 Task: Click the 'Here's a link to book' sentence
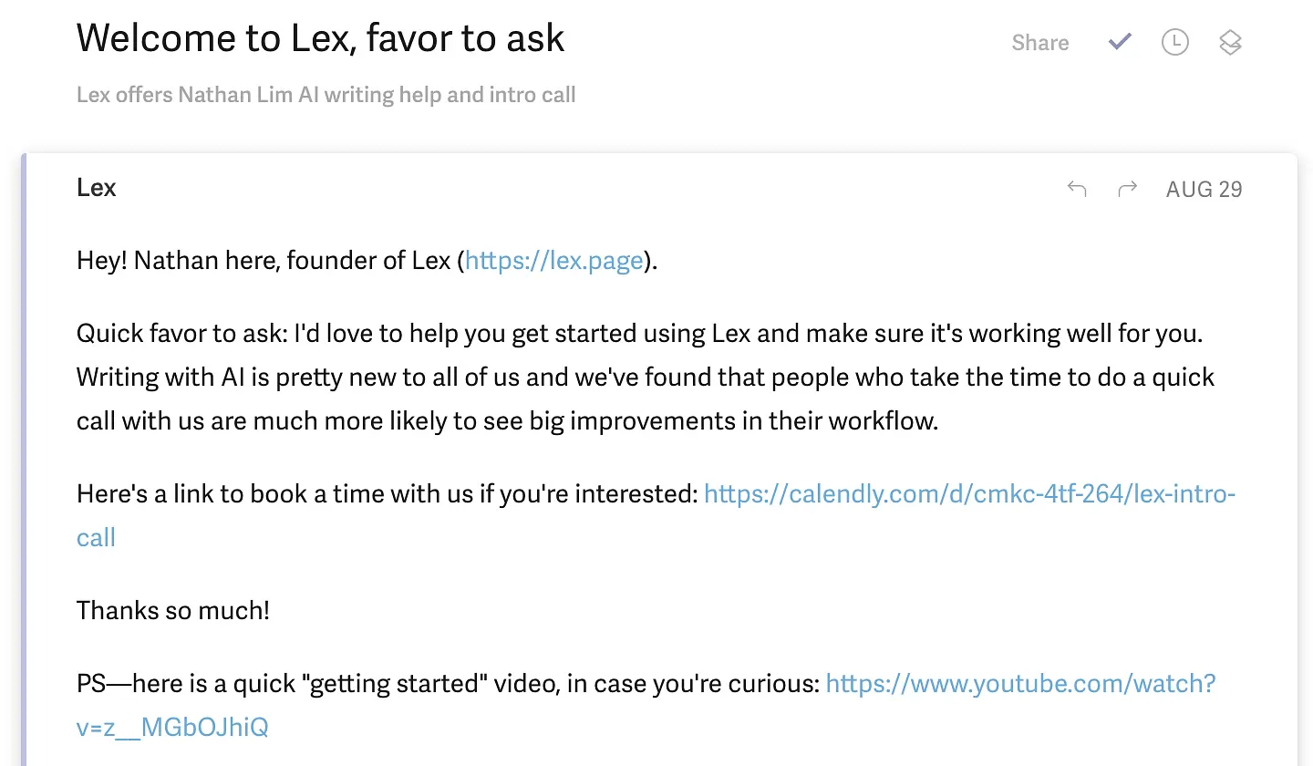coord(388,494)
